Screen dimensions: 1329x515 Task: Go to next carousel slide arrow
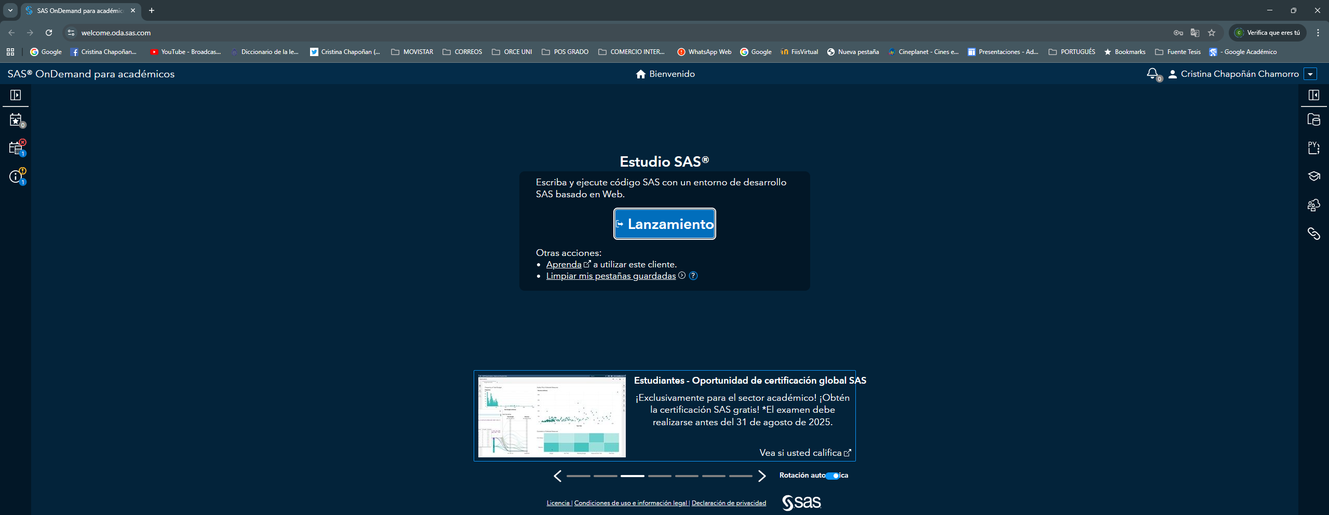point(761,476)
